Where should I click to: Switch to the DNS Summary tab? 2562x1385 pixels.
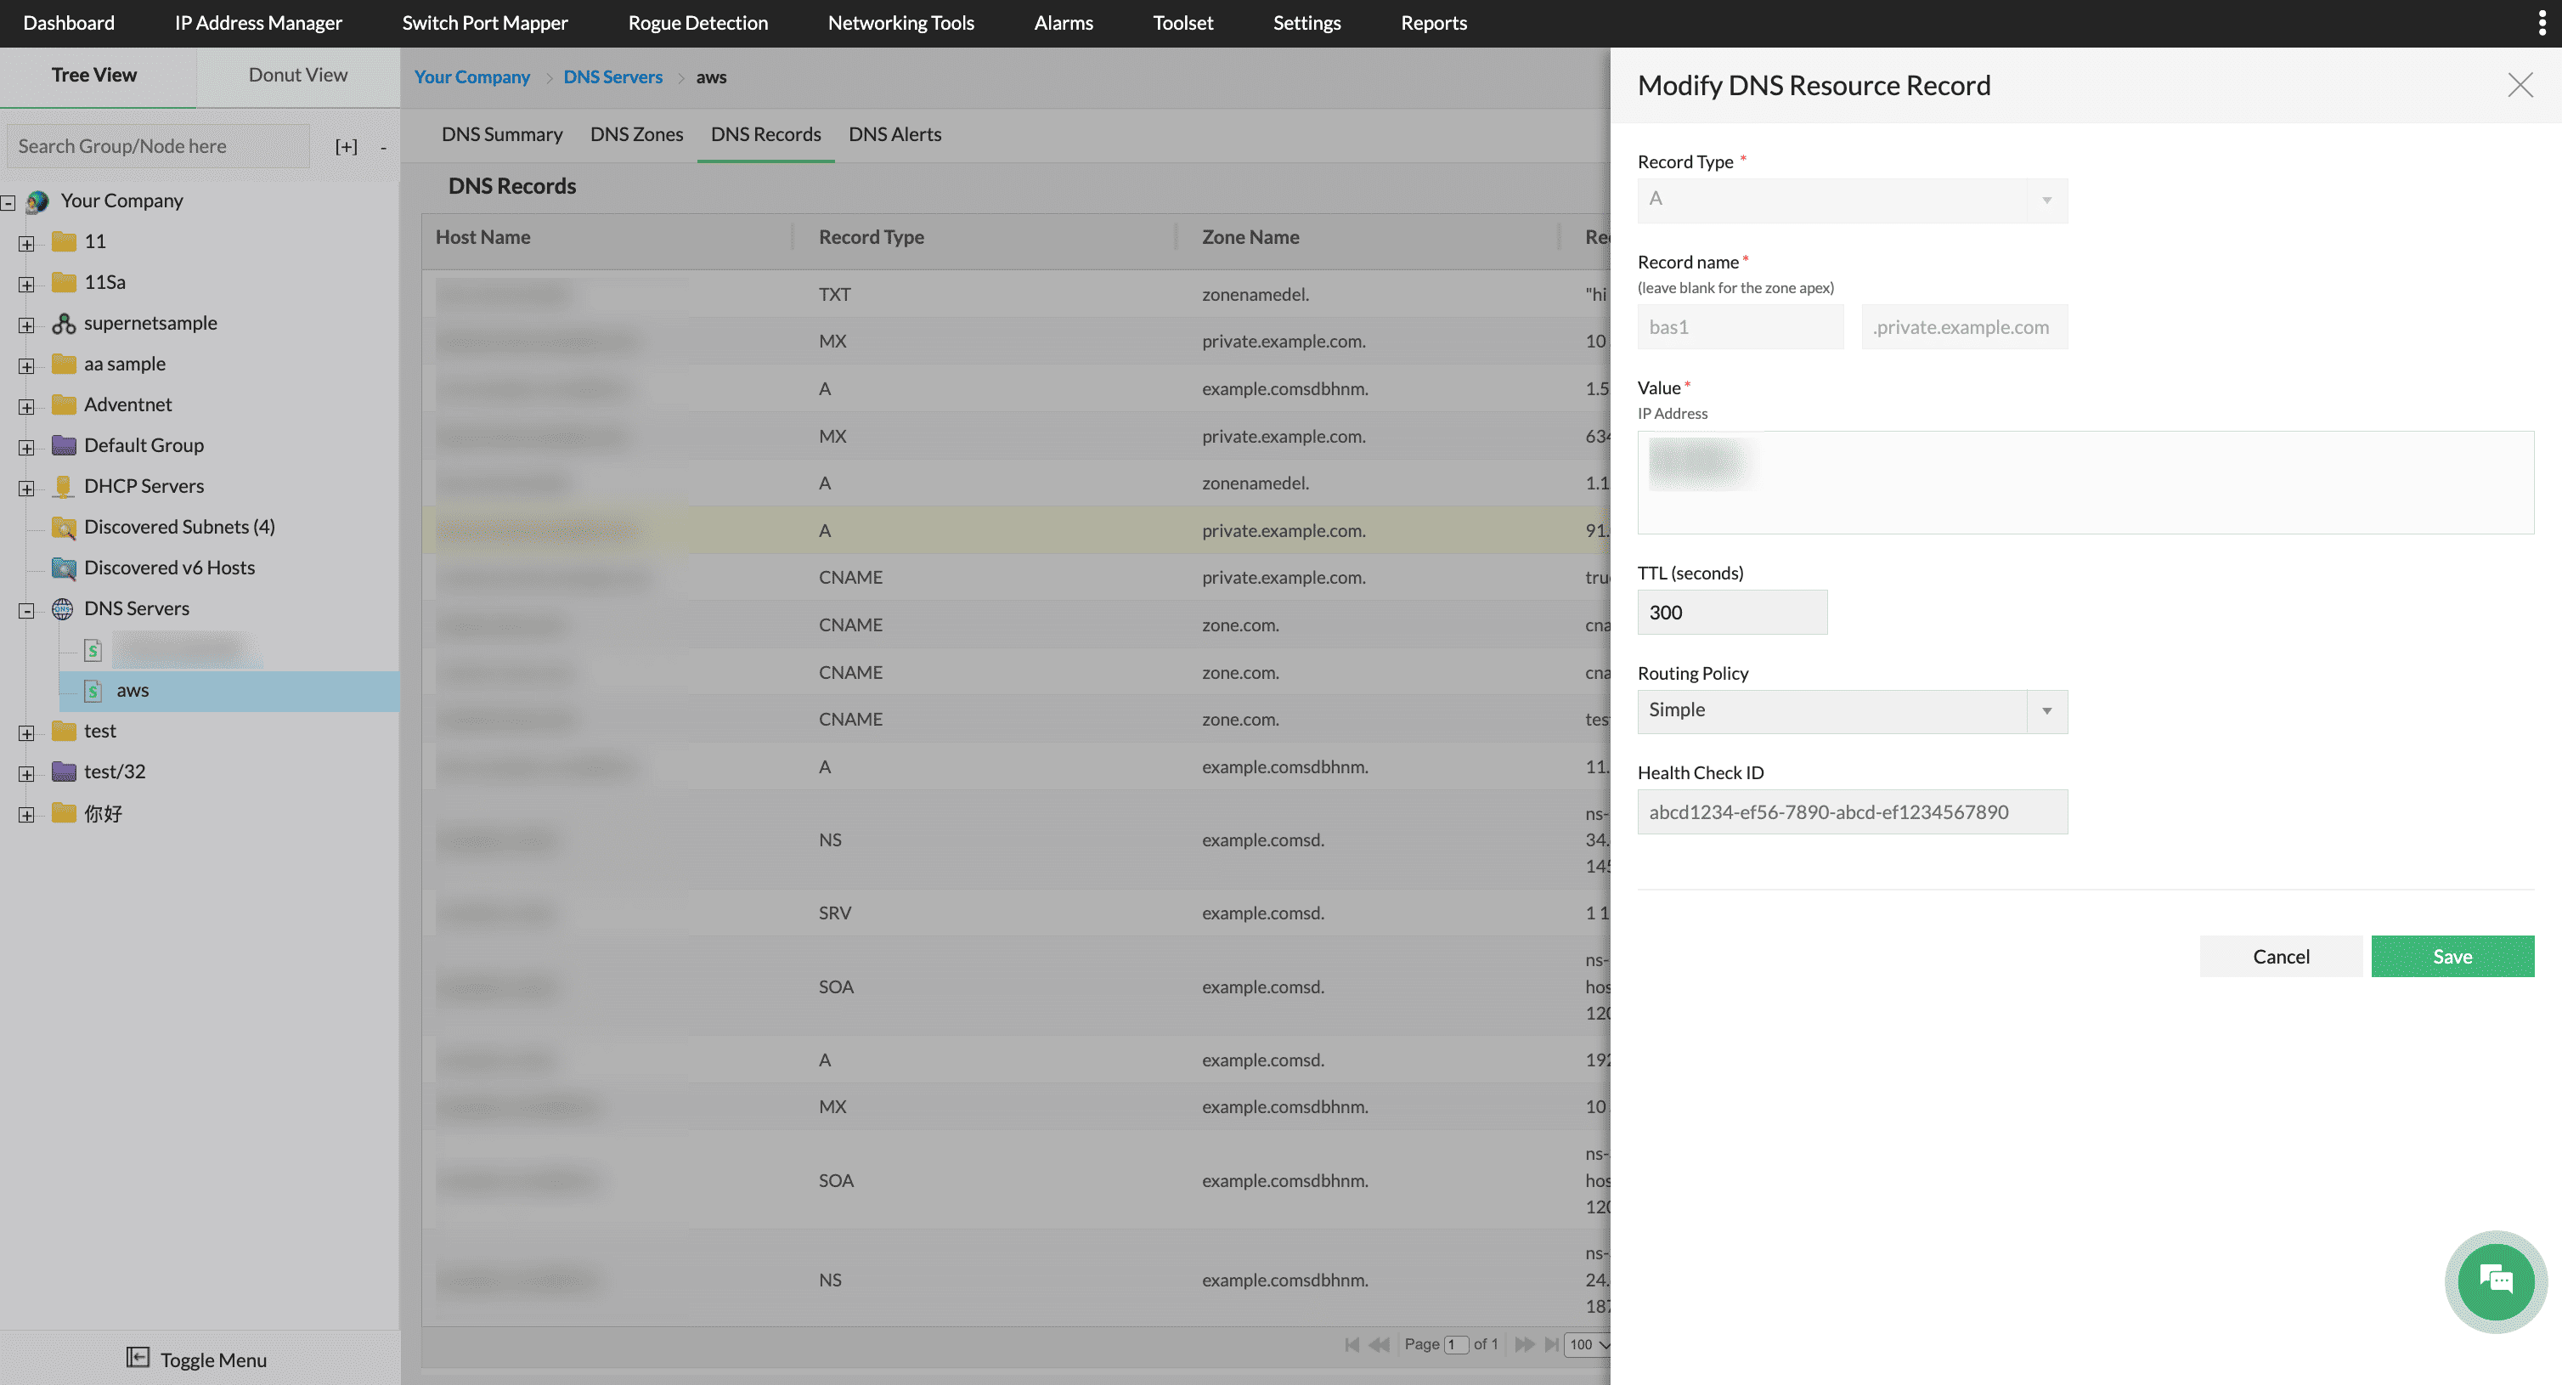point(501,134)
